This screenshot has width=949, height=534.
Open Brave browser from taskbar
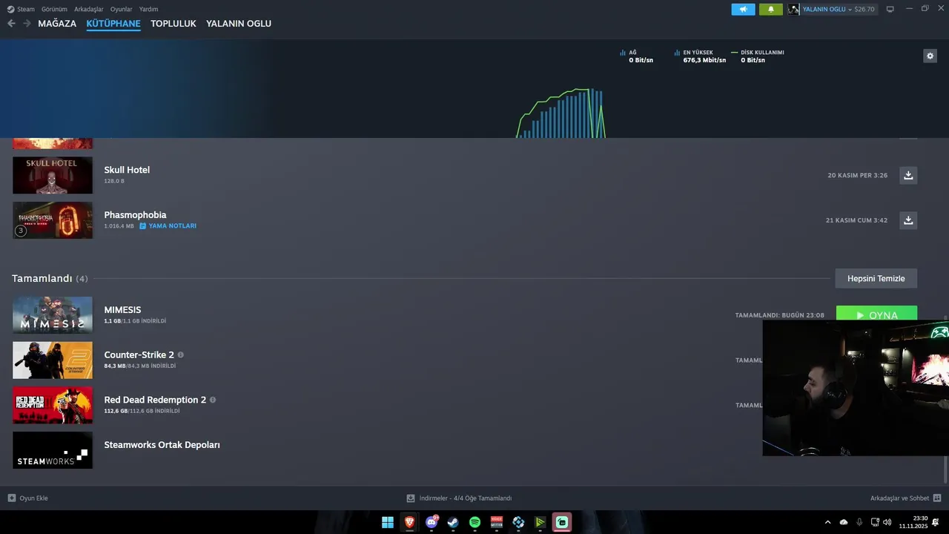point(409,522)
